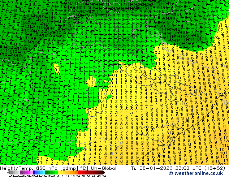Image resolution: width=229 pixels, height=177 pixels.
Task: Click the '[gdmp]' unit label
Action: (69, 168)
